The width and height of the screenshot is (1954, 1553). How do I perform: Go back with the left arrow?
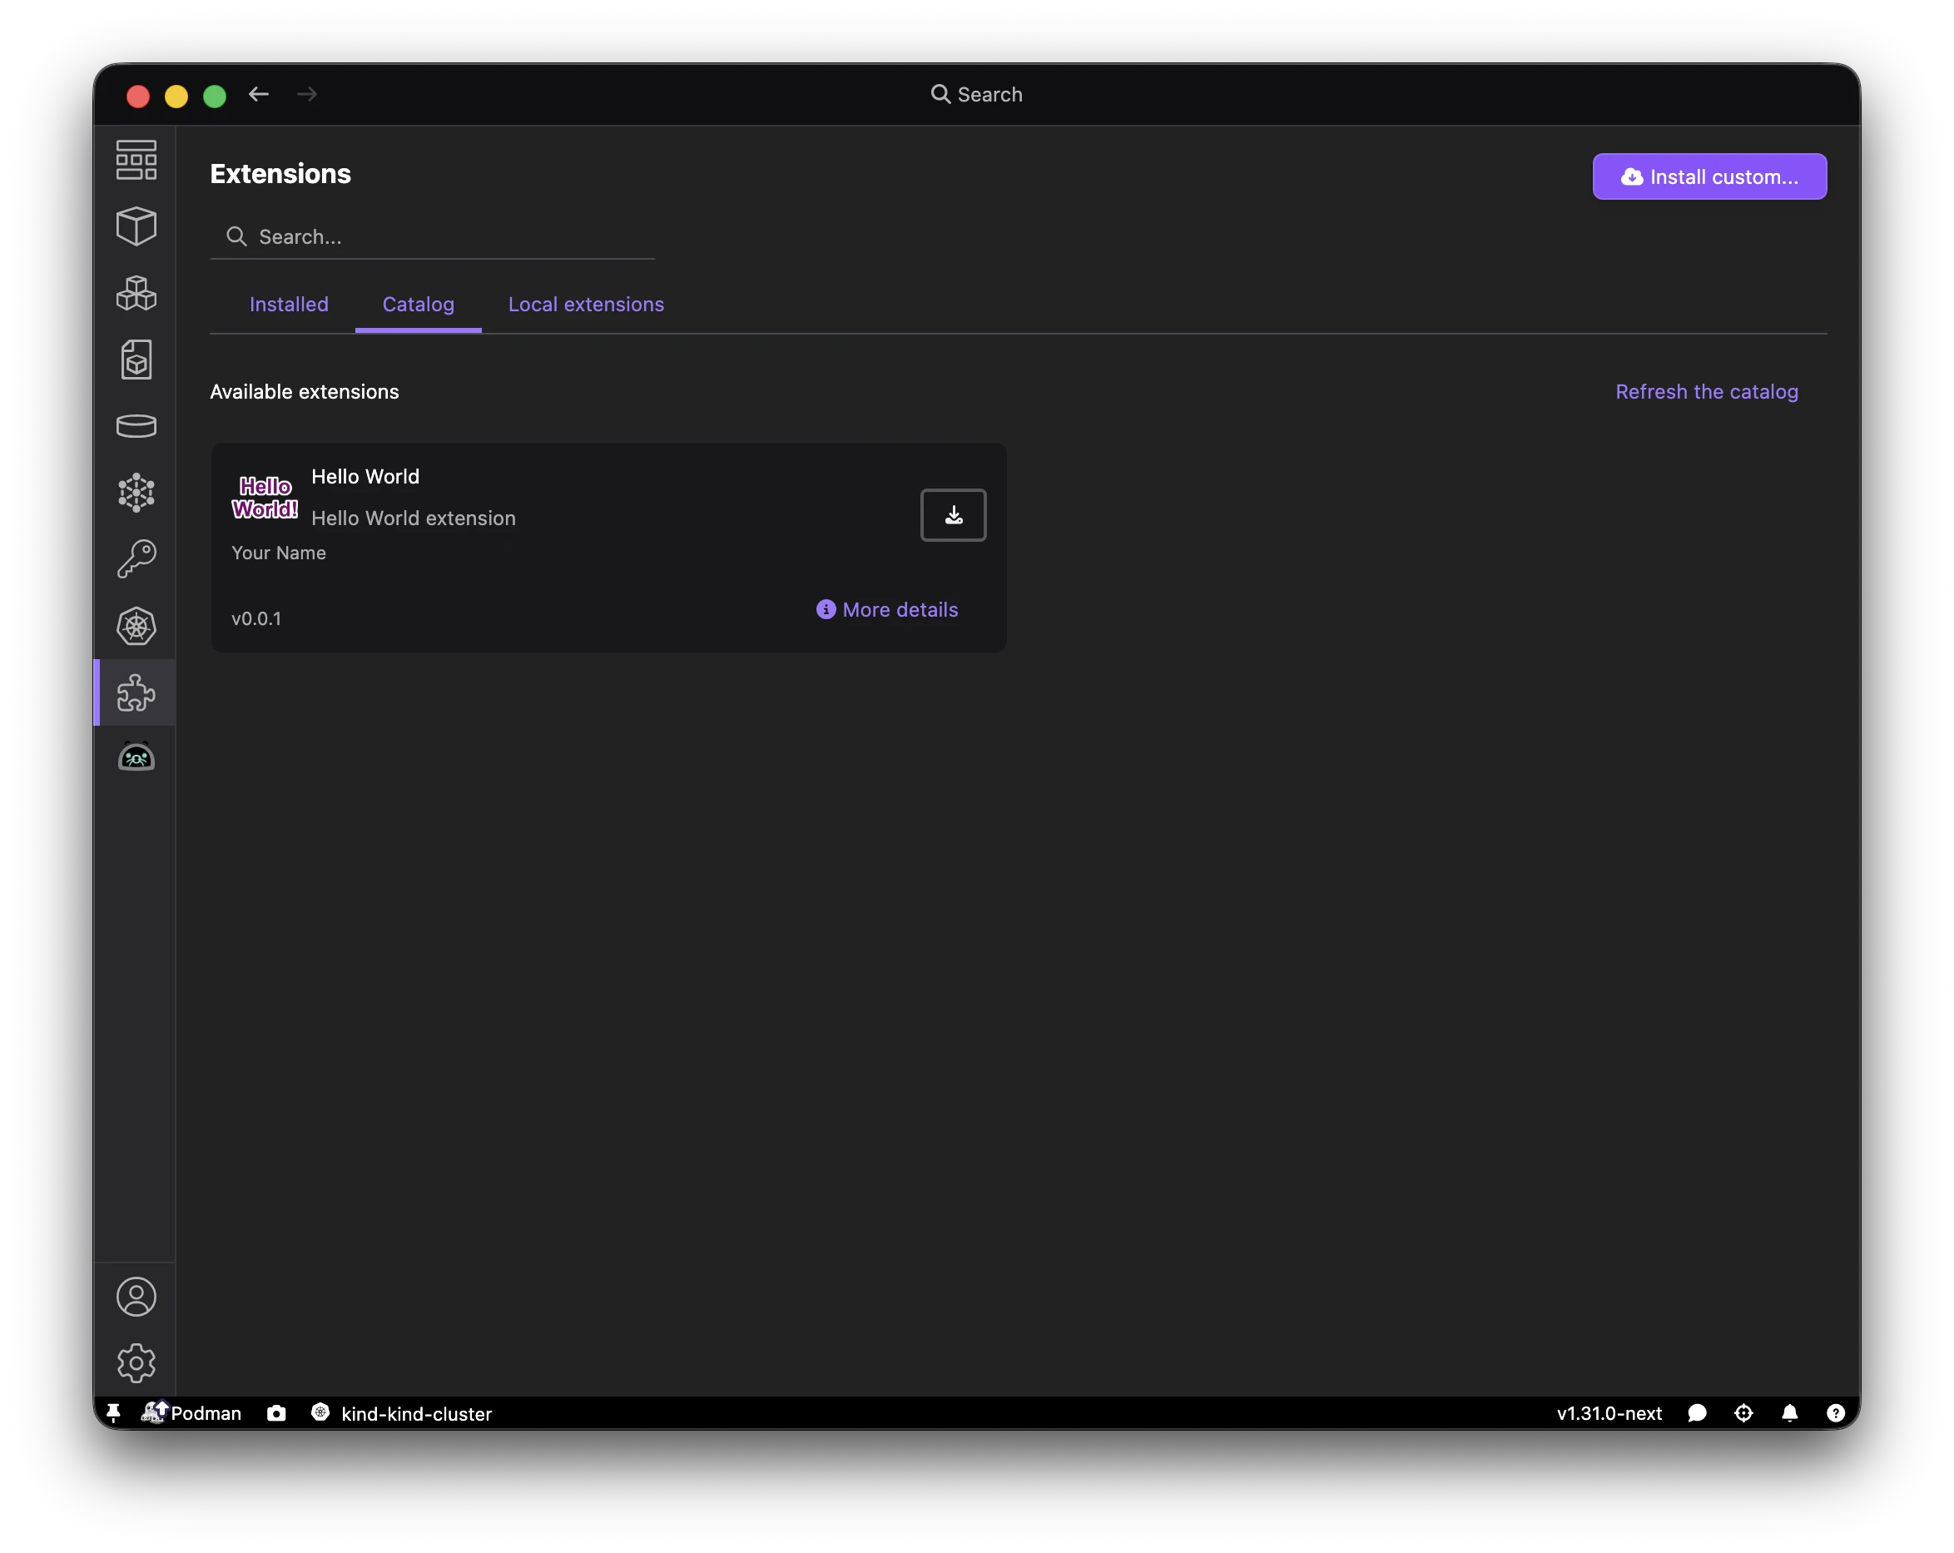258,94
